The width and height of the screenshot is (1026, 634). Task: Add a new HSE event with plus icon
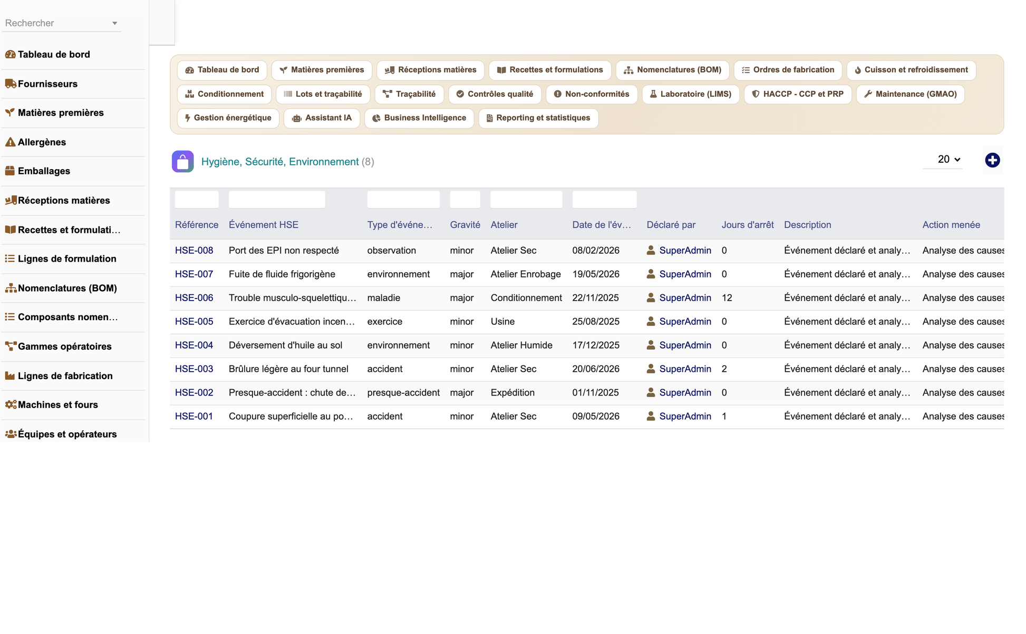pos(992,160)
